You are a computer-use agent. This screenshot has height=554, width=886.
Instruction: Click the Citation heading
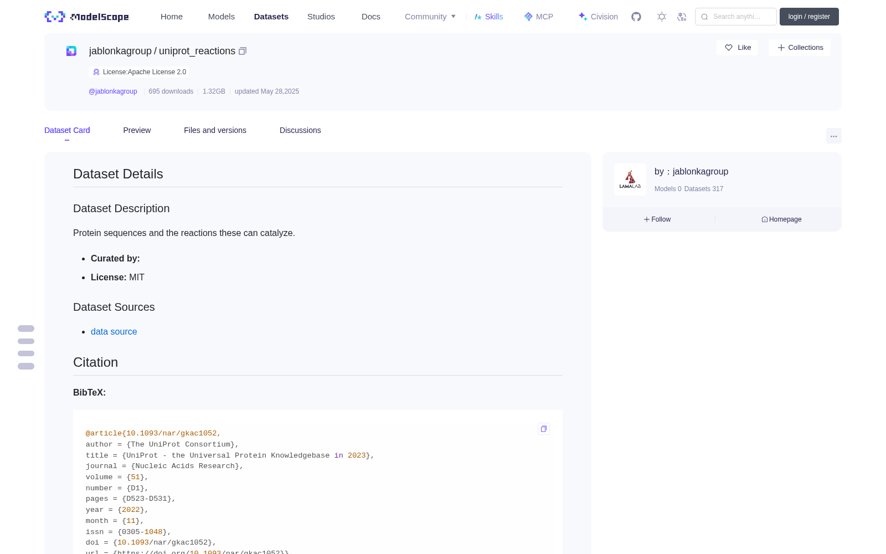[95, 362]
